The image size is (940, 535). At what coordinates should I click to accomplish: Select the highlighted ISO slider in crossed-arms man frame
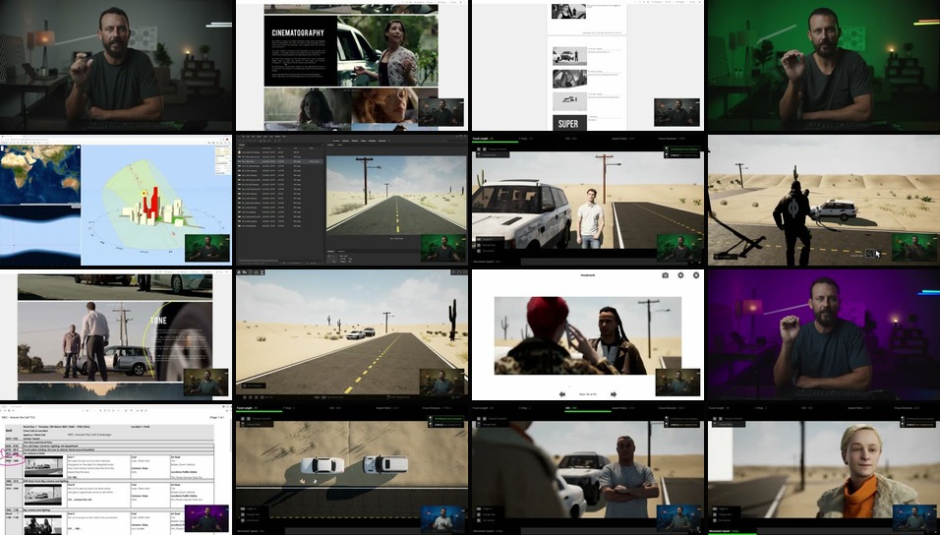coord(588,410)
